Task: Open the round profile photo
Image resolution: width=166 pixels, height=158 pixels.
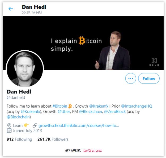Action: [x=24, y=68]
